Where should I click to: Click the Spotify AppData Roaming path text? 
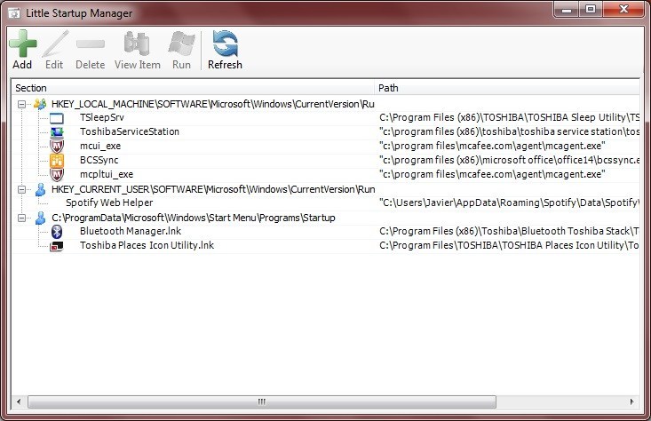coord(509,203)
